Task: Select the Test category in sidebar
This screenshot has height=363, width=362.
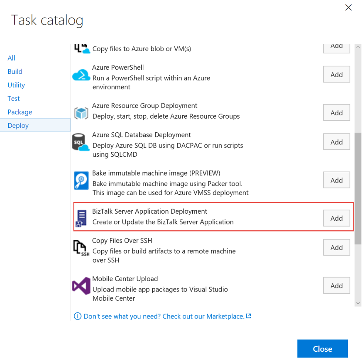Action: (x=13, y=98)
